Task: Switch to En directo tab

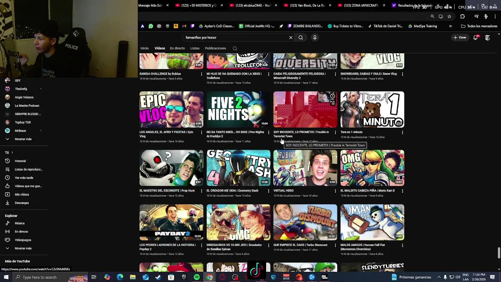Action: tap(177, 48)
